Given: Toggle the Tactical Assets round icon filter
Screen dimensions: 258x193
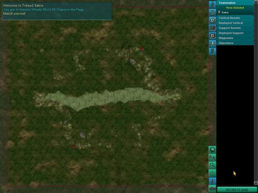Looking at the screenshot, I should [x=212, y=12].
